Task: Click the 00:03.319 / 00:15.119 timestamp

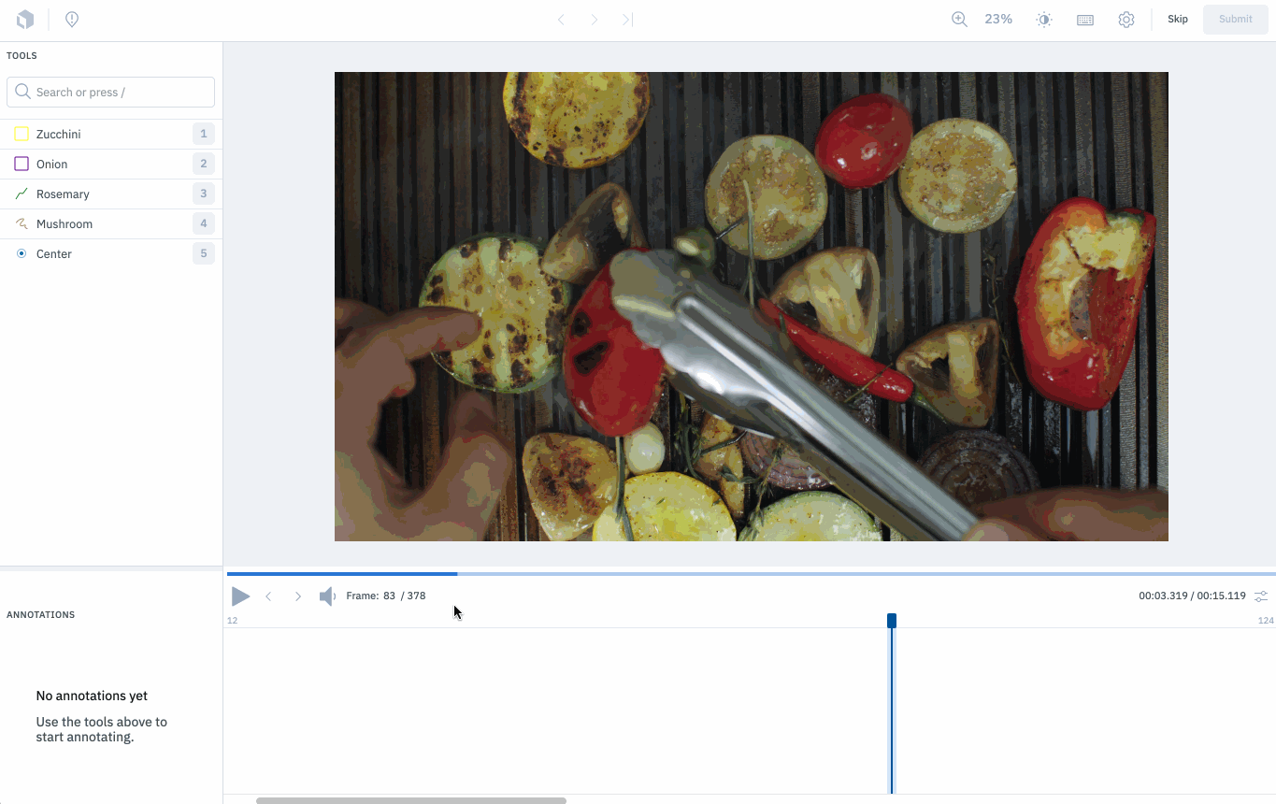Action: pos(1192,596)
